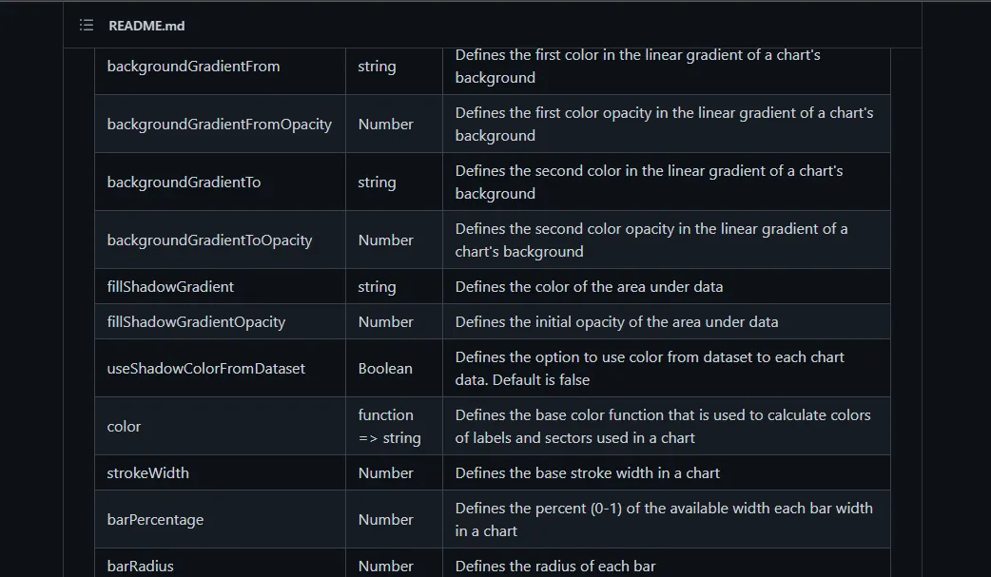The width and height of the screenshot is (991, 577).
Task: Open the README outline icon
Action: tap(87, 26)
